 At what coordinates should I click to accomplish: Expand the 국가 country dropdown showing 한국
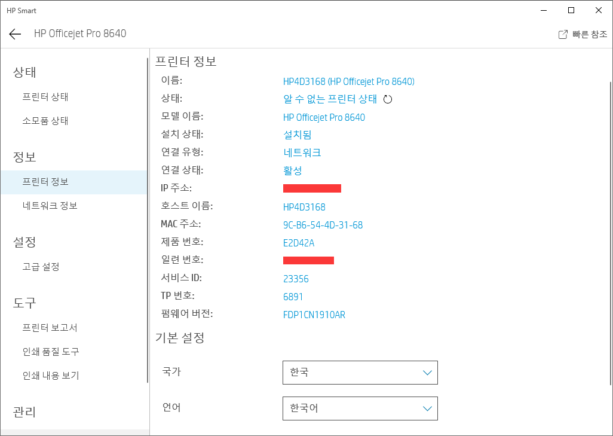coord(360,373)
